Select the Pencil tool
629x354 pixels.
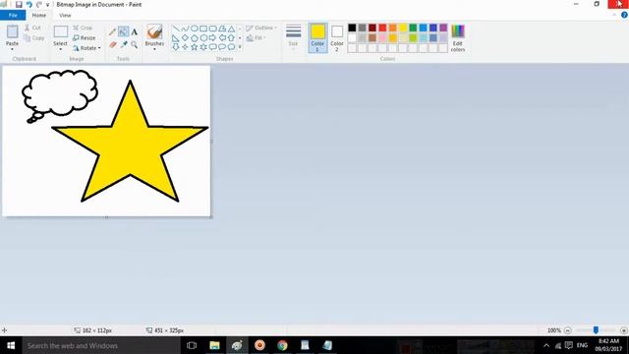point(112,31)
